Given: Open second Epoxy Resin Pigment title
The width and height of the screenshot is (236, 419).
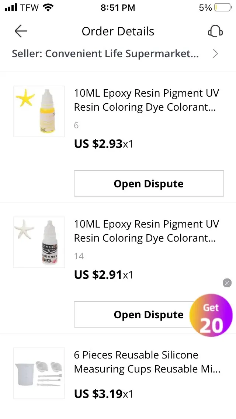Looking at the screenshot, I should pyautogui.click(x=146, y=231).
